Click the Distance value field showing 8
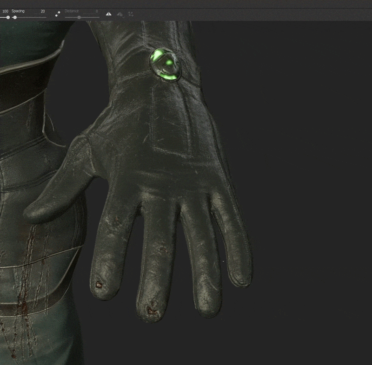This screenshot has width=372, height=365. [x=96, y=11]
